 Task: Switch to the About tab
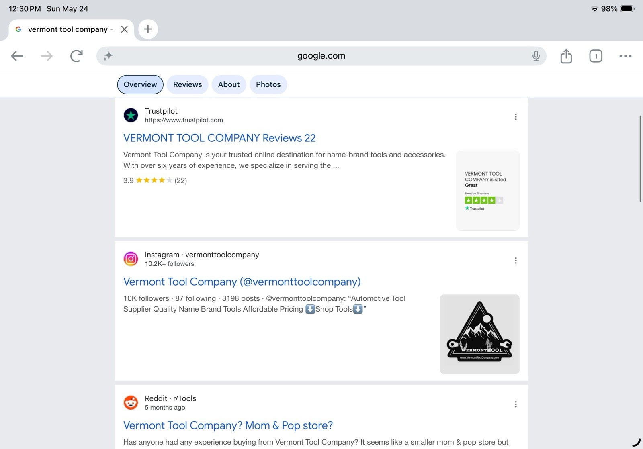229,84
